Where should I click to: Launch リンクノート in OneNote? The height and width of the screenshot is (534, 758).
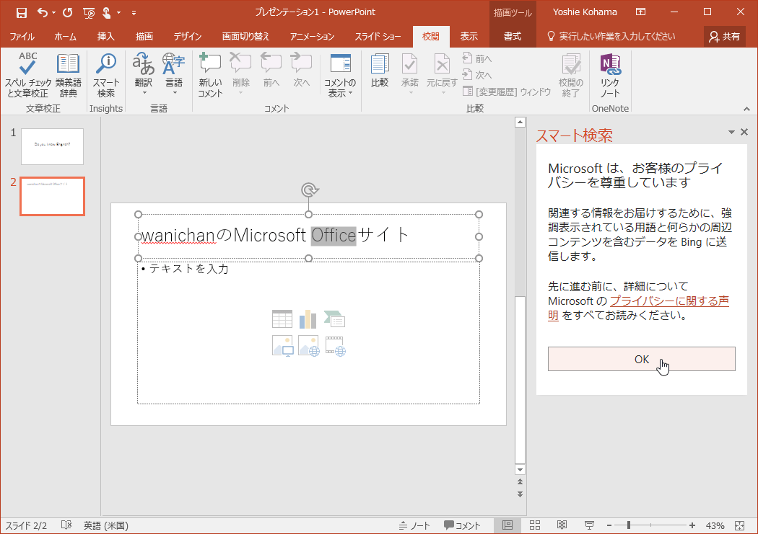(611, 76)
